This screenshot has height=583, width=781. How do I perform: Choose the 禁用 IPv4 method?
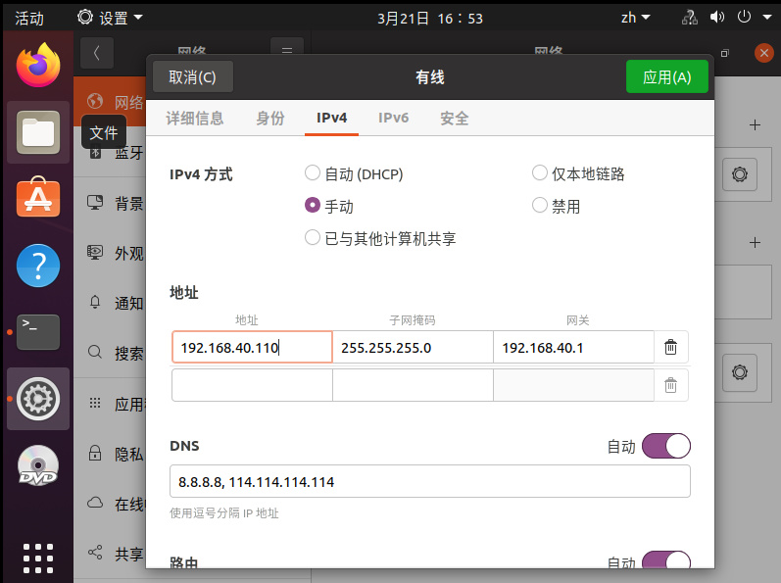click(540, 206)
